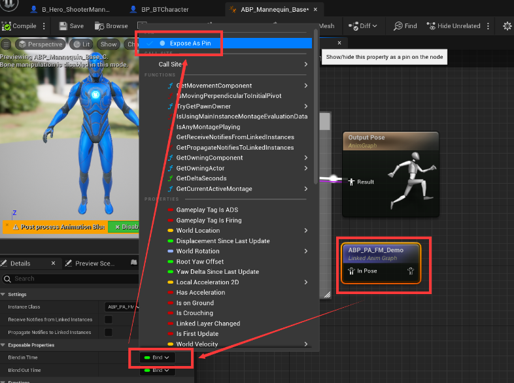Select GetOwningComponent function

(209, 158)
